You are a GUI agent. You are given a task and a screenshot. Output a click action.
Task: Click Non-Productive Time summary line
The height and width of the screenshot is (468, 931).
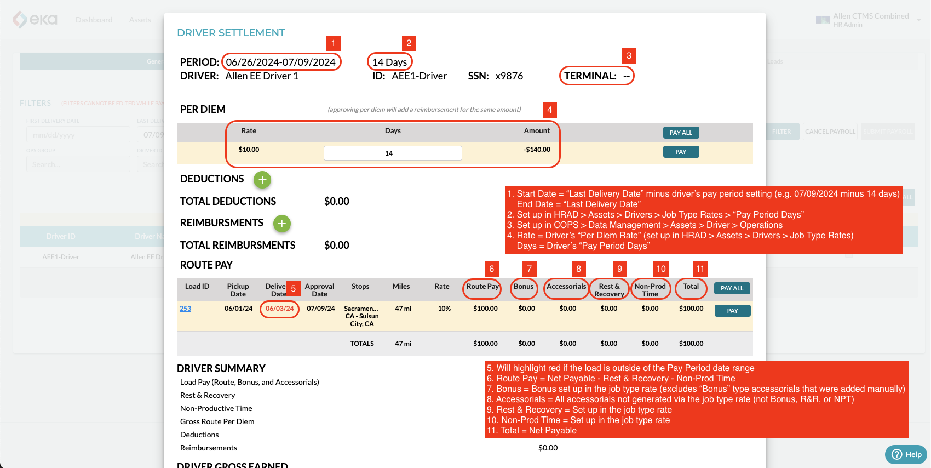[x=216, y=408]
